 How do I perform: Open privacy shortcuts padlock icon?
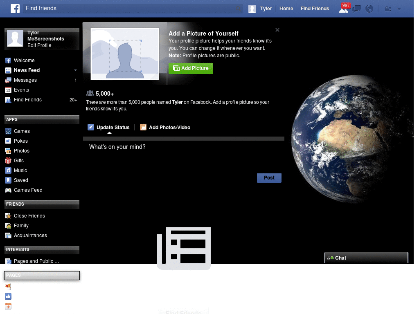(387, 9)
